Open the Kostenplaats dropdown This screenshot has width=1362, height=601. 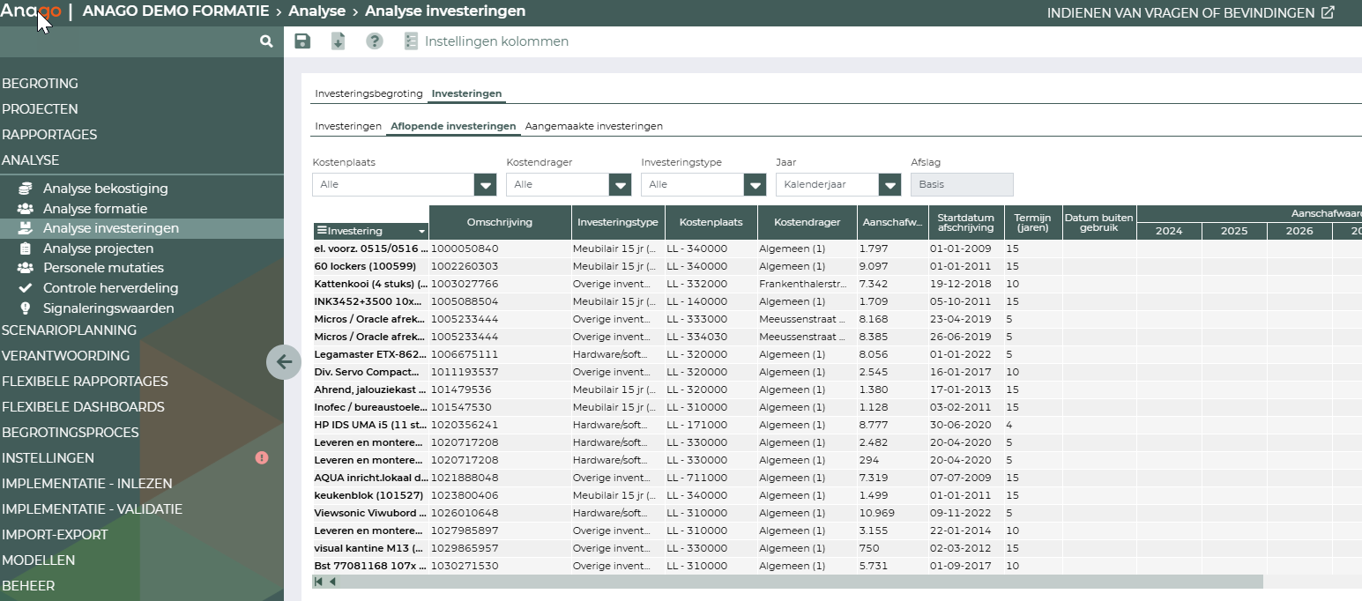(486, 185)
